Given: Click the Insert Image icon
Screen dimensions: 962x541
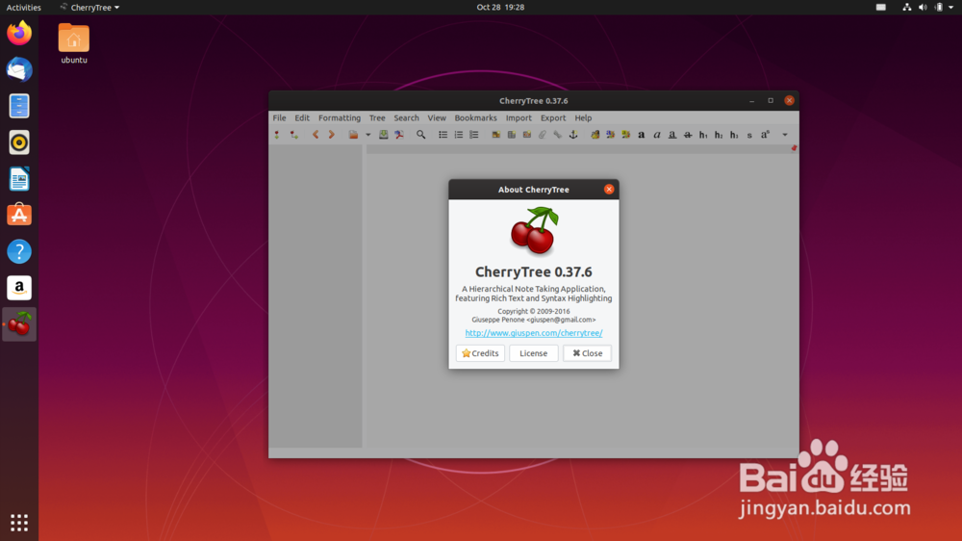Looking at the screenshot, I should (x=495, y=135).
